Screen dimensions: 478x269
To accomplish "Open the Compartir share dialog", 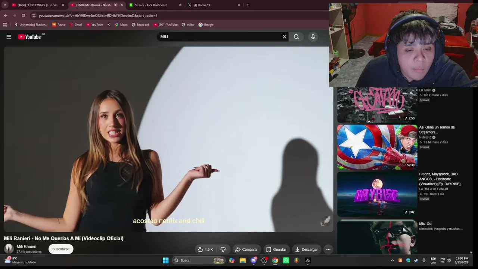I will point(246,250).
